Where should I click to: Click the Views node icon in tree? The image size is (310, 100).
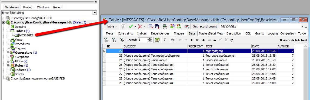point(13,40)
